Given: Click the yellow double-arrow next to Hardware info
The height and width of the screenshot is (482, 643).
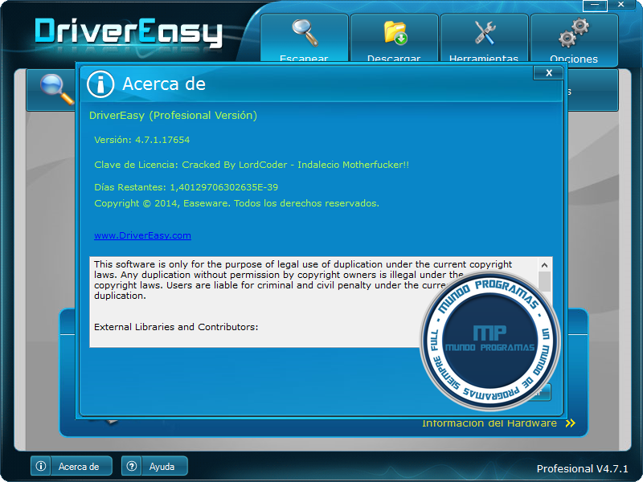Looking at the screenshot, I should pos(571,423).
